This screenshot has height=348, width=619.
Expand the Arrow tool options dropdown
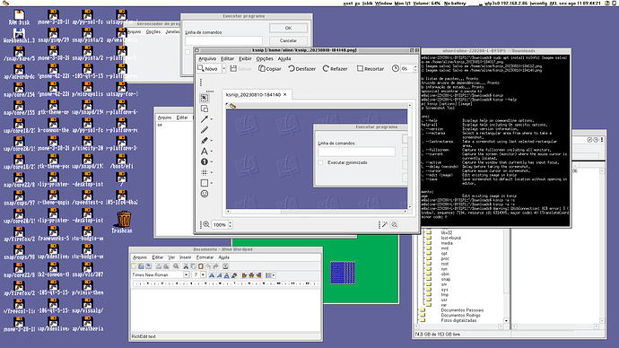[212, 119]
